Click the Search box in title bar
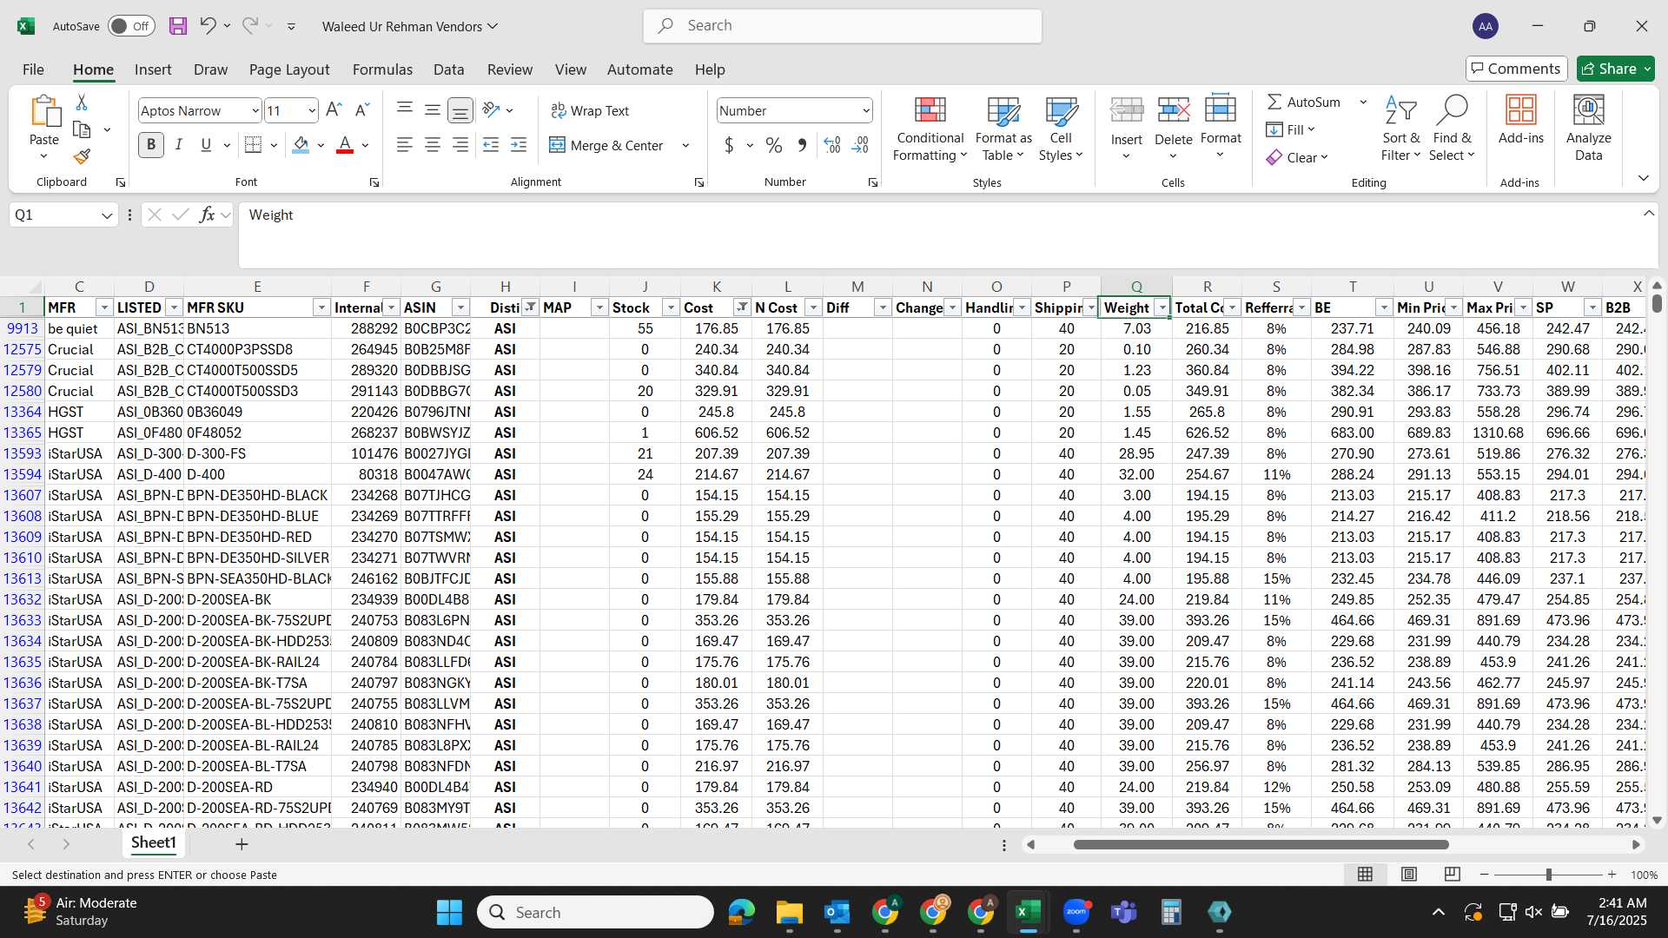The width and height of the screenshot is (1668, 938). 843,26
